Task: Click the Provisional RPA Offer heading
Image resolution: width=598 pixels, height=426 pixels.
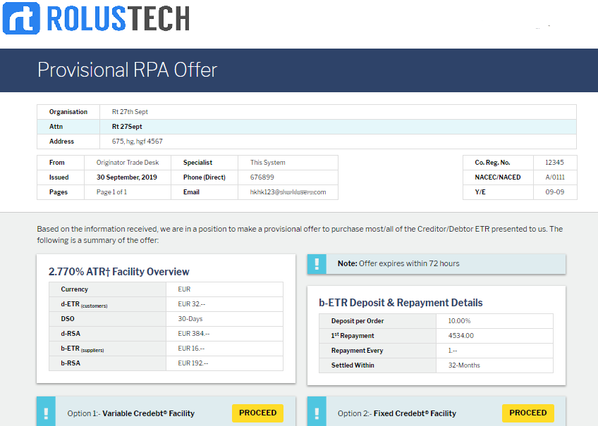Action: click(x=128, y=70)
